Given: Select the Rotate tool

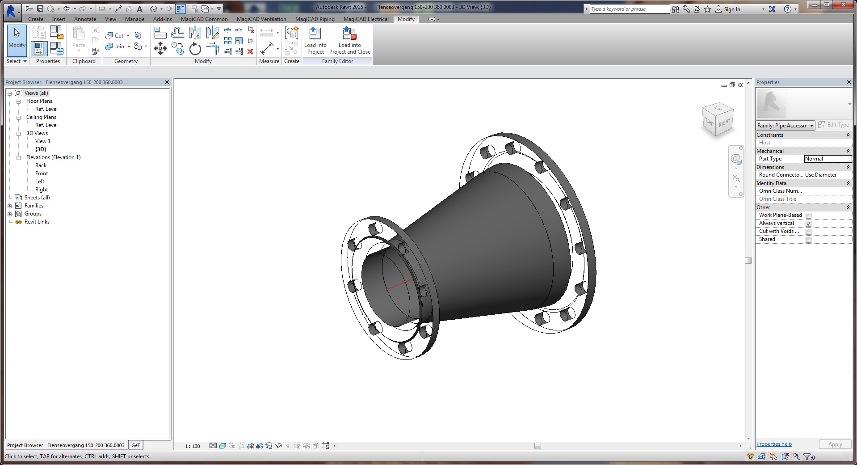Looking at the screenshot, I should pyautogui.click(x=195, y=49).
